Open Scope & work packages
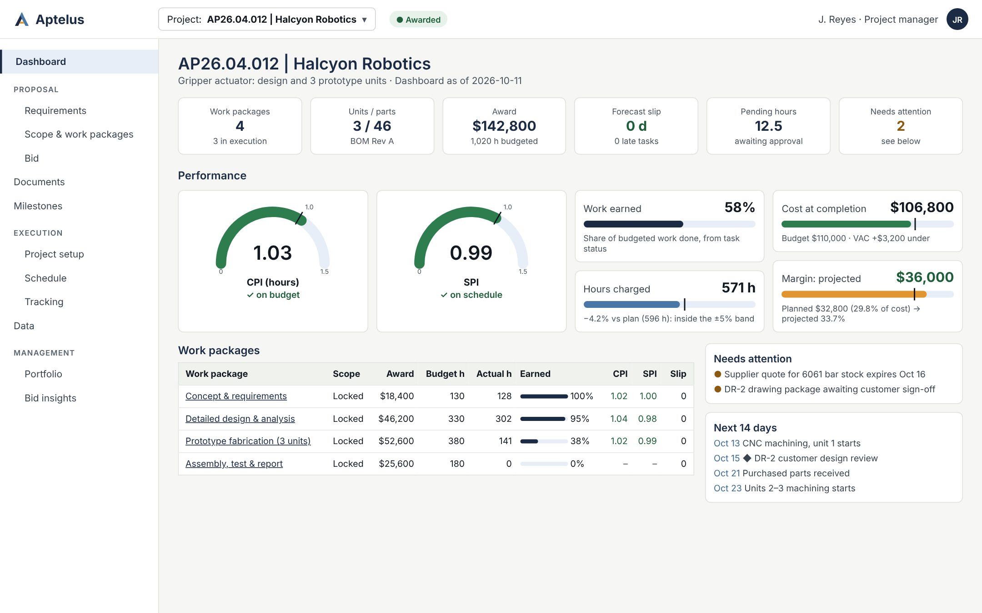Image resolution: width=982 pixels, height=613 pixels. (x=79, y=134)
